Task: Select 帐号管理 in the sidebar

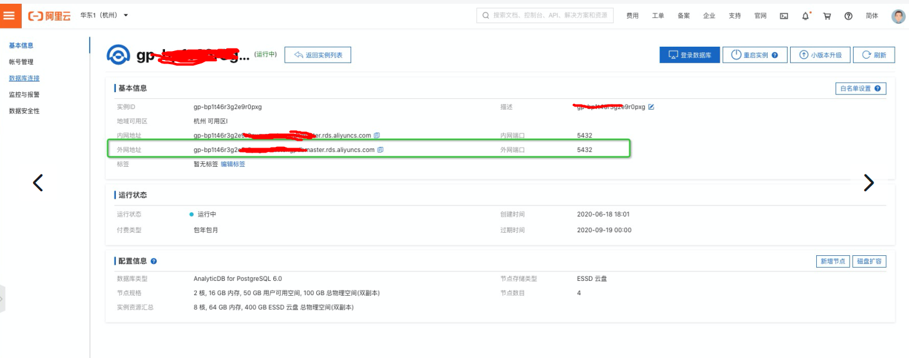Action: (x=21, y=62)
